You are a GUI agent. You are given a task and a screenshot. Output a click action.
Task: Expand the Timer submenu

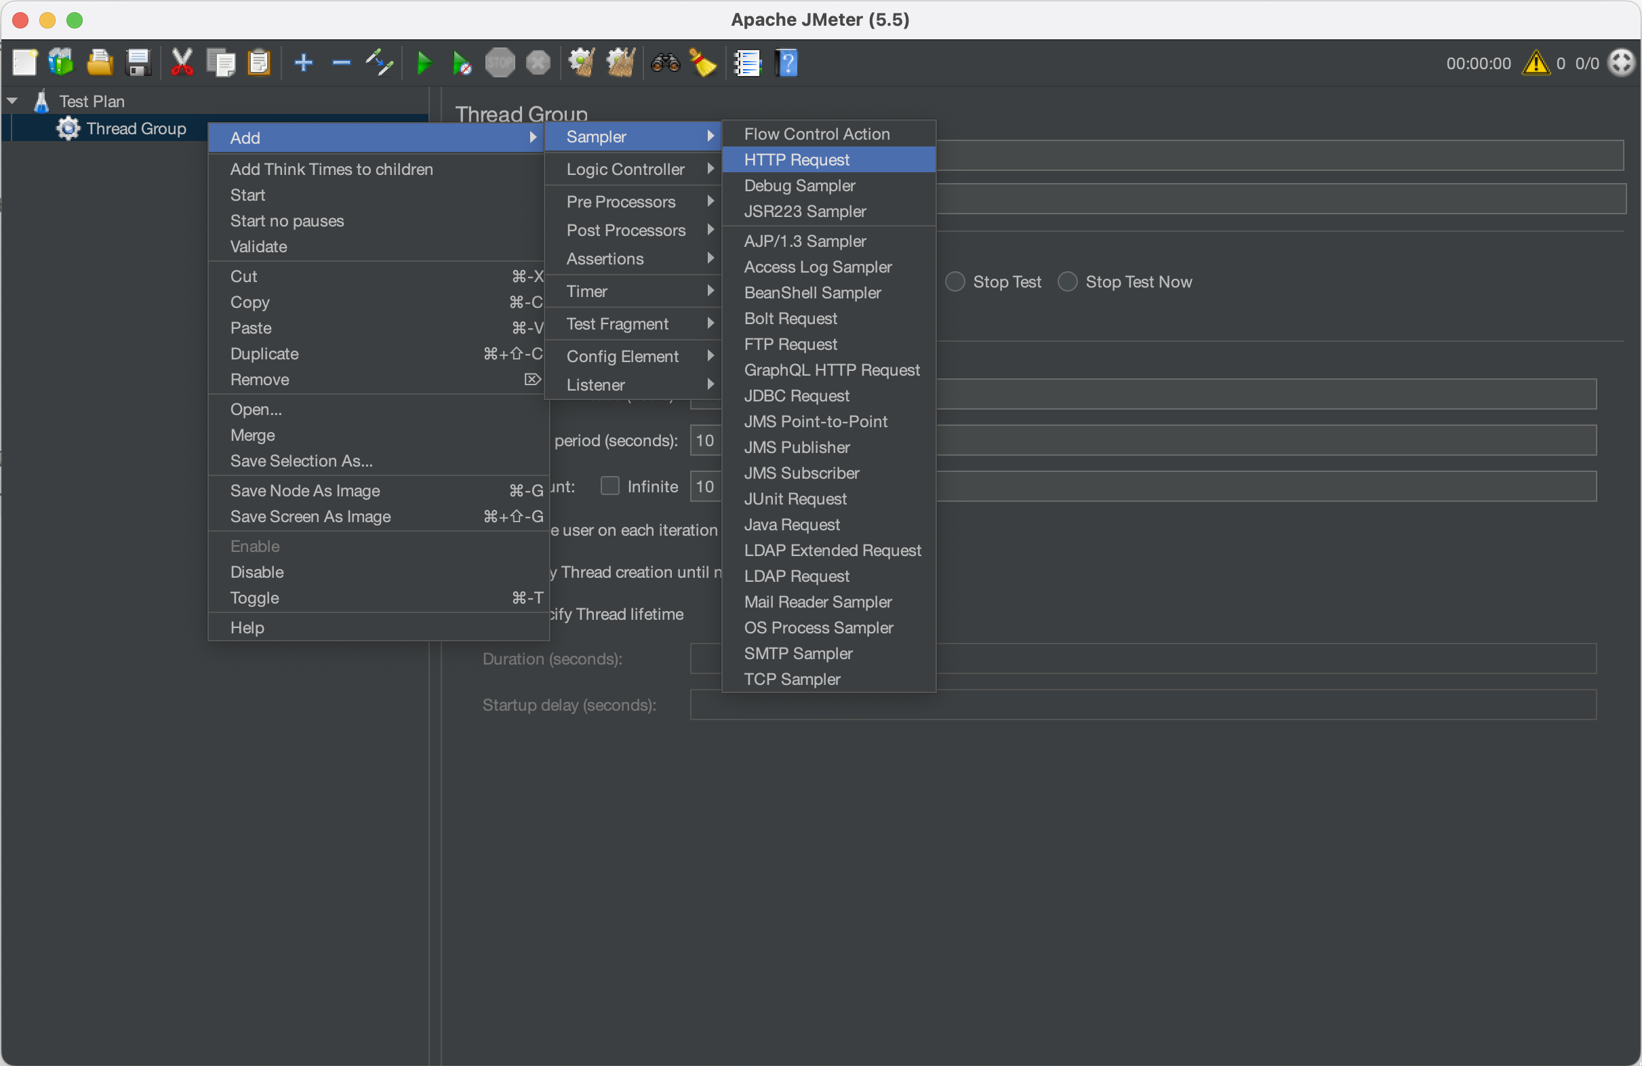click(633, 291)
